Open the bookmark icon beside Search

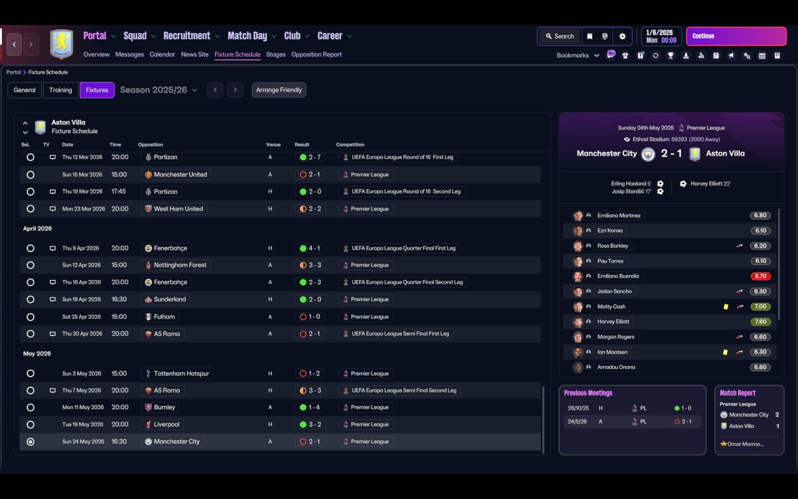point(590,36)
